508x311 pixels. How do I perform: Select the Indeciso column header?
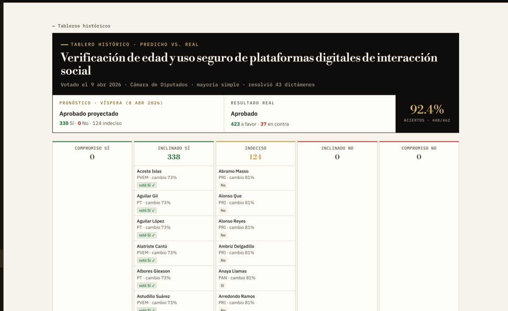coord(255,153)
